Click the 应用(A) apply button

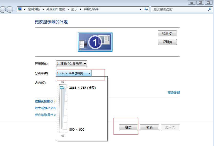pyautogui.click(x=170, y=128)
